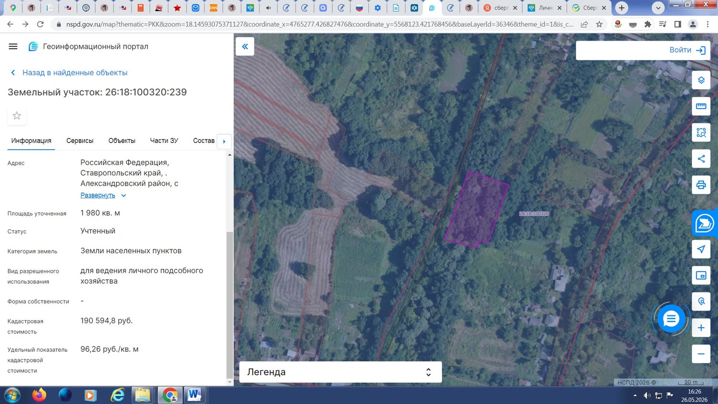Viewport: 718px width, 404px height.
Task: Open the browser tab search dropdown
Action: (x=658, y=8)
